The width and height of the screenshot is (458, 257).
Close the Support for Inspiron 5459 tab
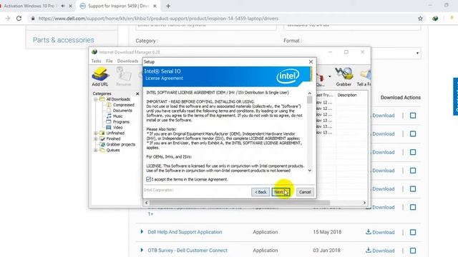pyautogui.click(x=155, y=6)
